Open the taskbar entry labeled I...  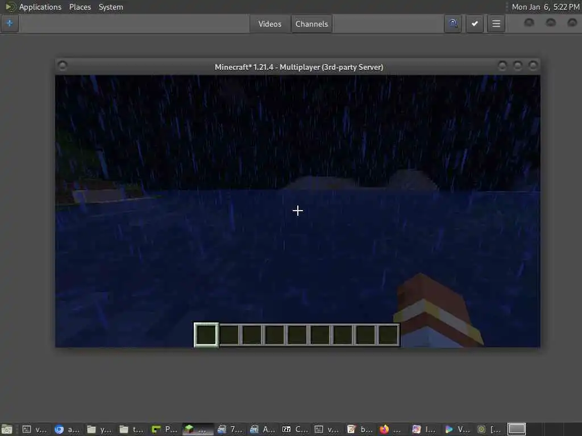tap(425, 429)
